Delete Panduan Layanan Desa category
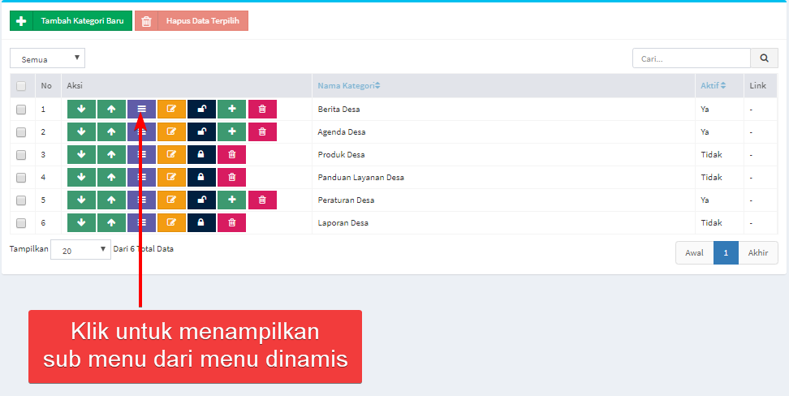This screenshot has width=789, height=396. (x=231, y=177)
